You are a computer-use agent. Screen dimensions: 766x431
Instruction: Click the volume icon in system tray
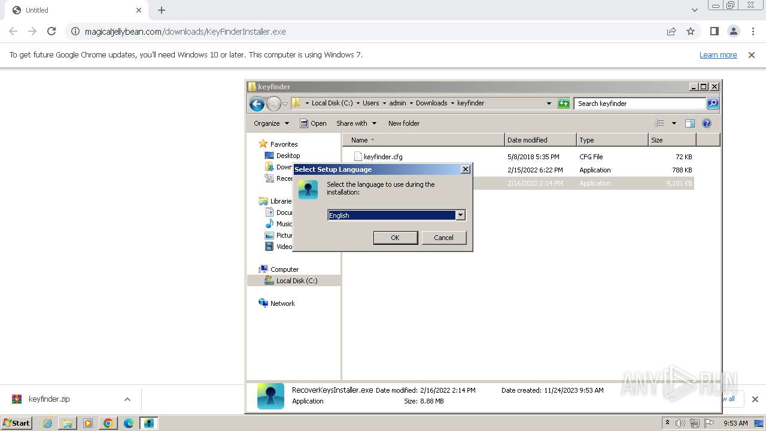pos(680,423)
